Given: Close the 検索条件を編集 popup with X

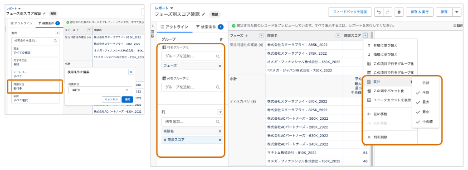Looking at the screenshot, I should coord(131,72).
